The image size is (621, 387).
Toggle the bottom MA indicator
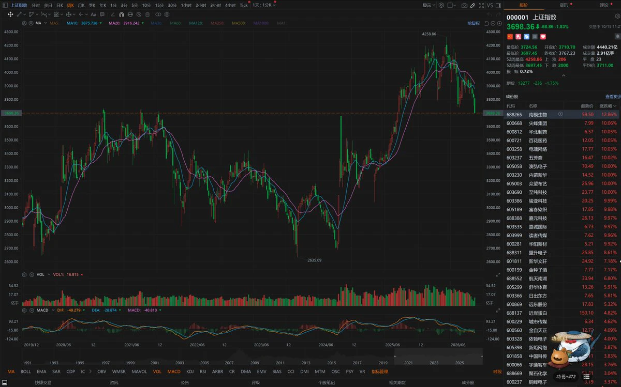tap(11, 371)
